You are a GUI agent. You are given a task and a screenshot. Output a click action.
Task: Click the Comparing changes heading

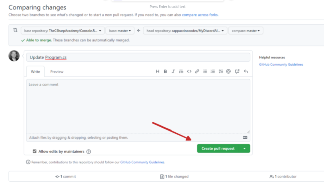37,7
